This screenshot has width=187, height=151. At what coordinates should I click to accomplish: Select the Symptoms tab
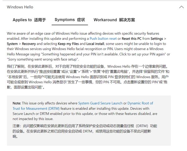click(70, 20)
